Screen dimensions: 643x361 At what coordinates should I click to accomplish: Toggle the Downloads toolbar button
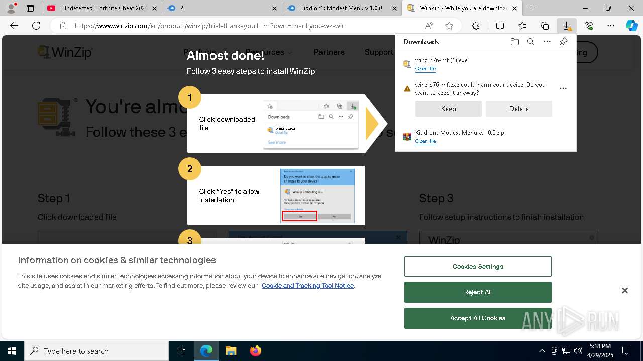tap(567, 26)
